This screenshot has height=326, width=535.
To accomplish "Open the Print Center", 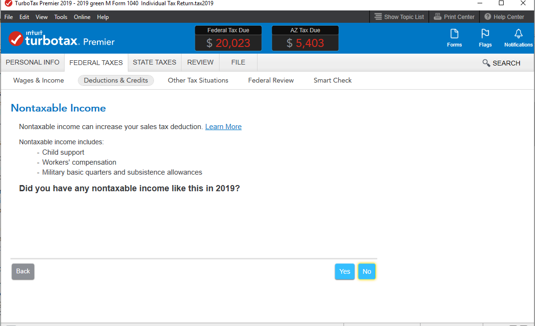I will tap(454, 17).
